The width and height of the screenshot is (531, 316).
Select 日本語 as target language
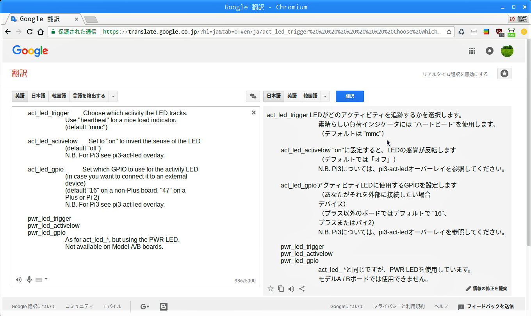tap(274, 96)
